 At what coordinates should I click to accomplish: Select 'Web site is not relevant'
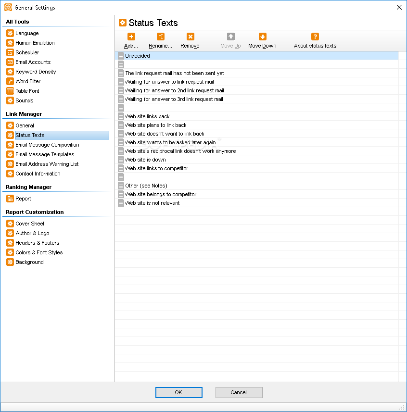click(256, 203)
